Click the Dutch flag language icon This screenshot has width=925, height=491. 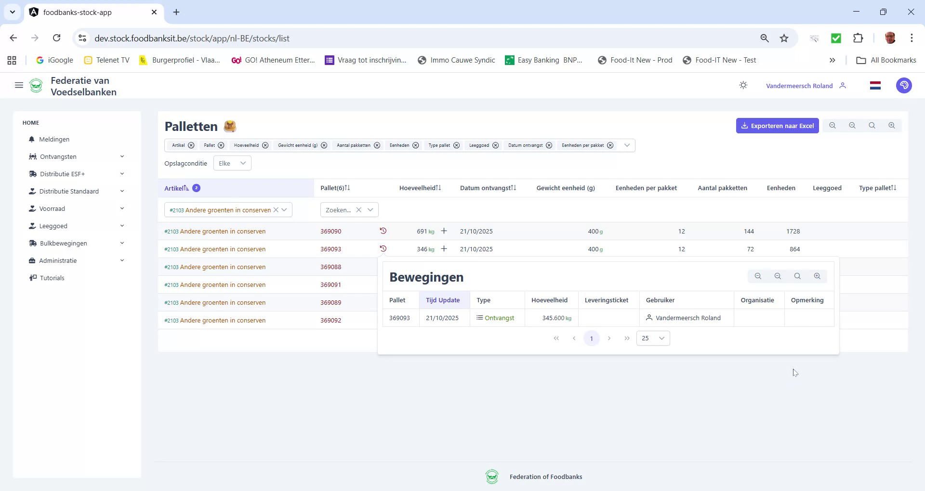click(875, 85)
